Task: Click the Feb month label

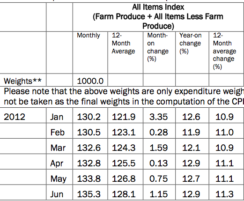Action: (57, 132)
